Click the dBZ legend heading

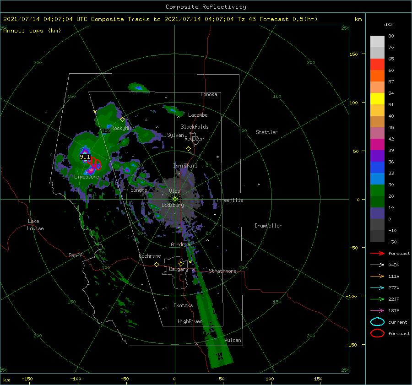[x=388, y=25]
